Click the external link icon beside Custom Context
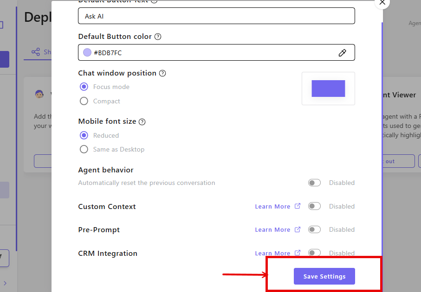421x292 pixels. pos(298,206)
